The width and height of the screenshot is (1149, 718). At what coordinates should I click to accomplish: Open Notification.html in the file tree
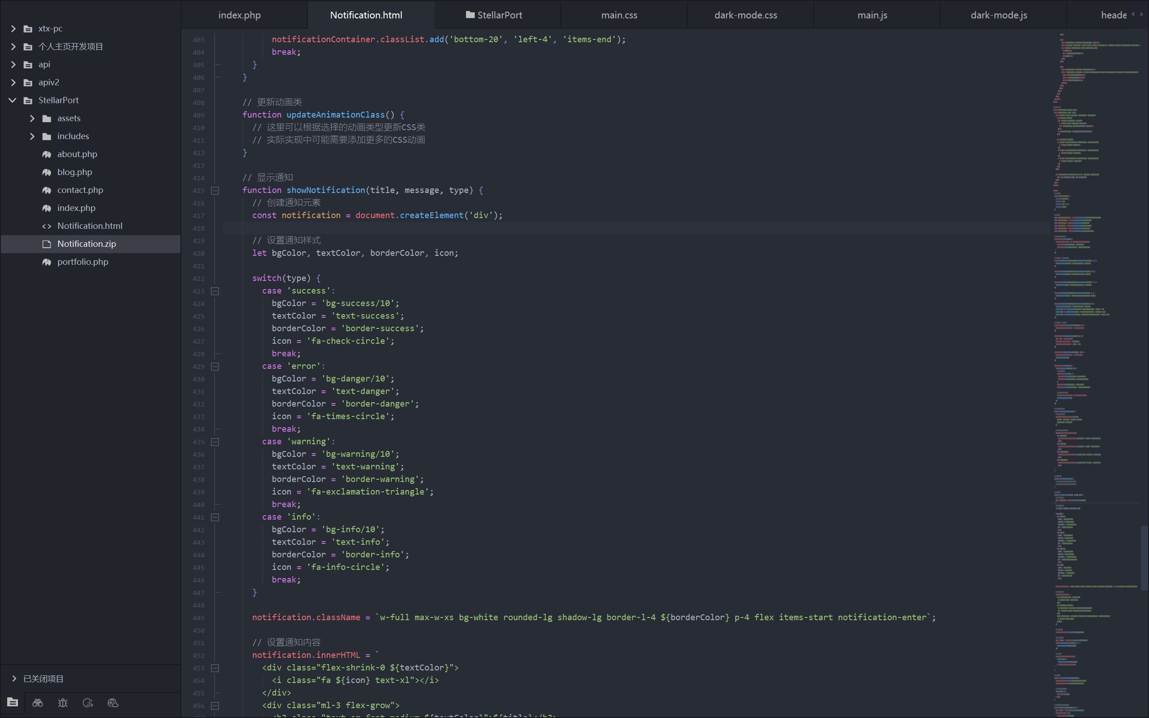(90, 226)
